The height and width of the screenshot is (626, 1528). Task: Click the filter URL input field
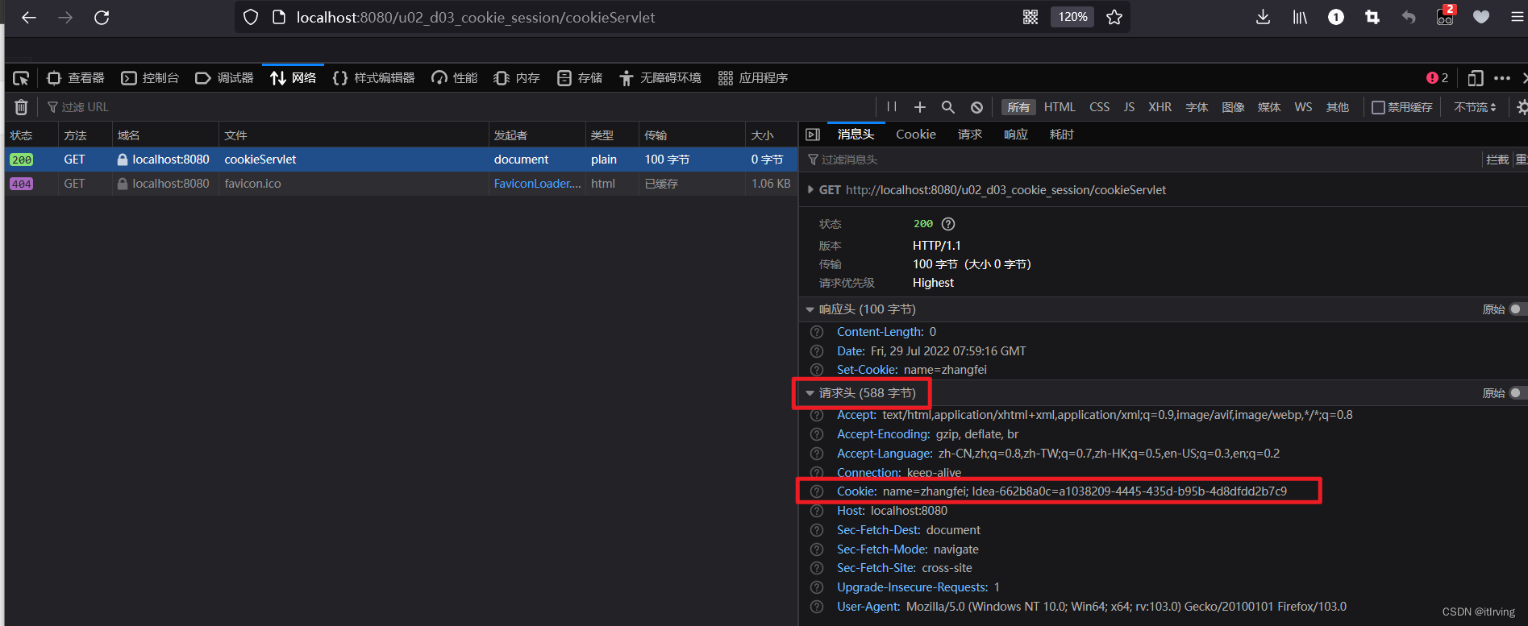pos(460,107)
